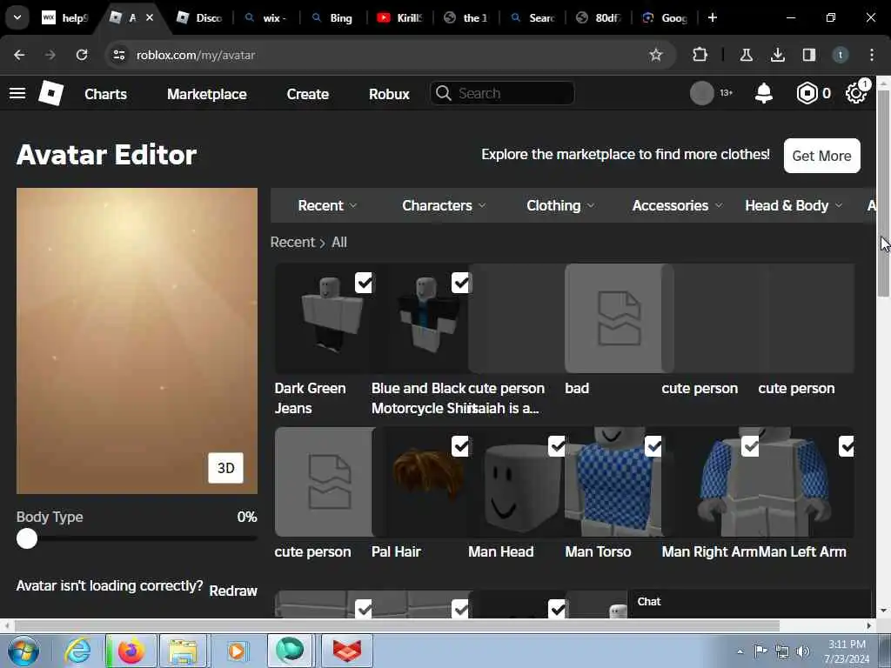Image resolution: width=891 pixels, height=668 pixels.
Task: Expand the Head & Body dropdown
Action: point(794,205)
